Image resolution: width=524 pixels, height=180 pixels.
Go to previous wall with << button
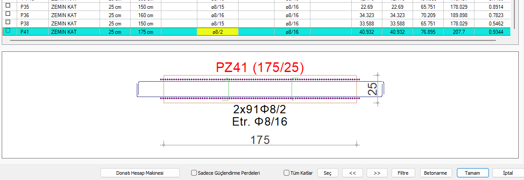pyautogui.click(x=352, y=173)
